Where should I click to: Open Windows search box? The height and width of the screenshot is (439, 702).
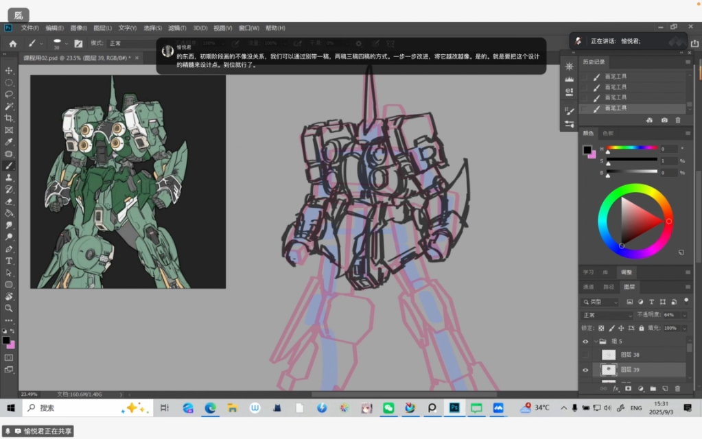click(87, 408)
